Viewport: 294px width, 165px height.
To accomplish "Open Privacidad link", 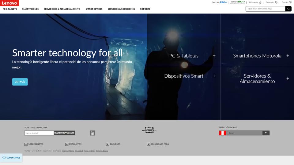I will 79,151.
